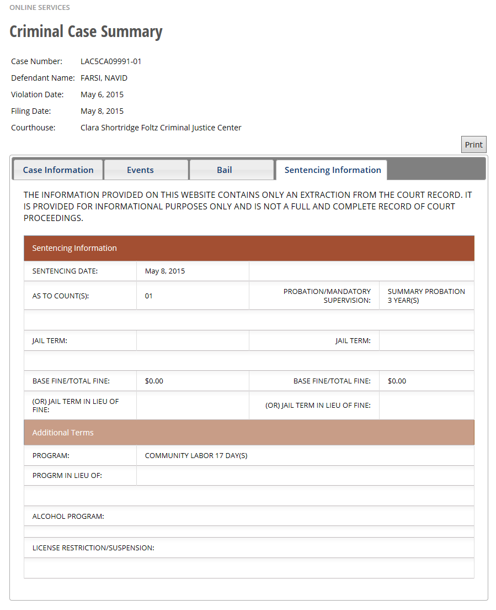
Task: Open the Case Information tab
Action: pyautogui.click(x=58, y=170)
